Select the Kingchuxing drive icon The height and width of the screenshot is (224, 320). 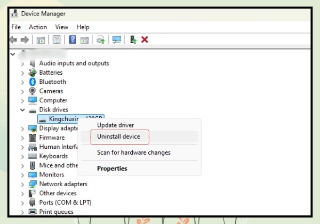(x=43, y=120)
